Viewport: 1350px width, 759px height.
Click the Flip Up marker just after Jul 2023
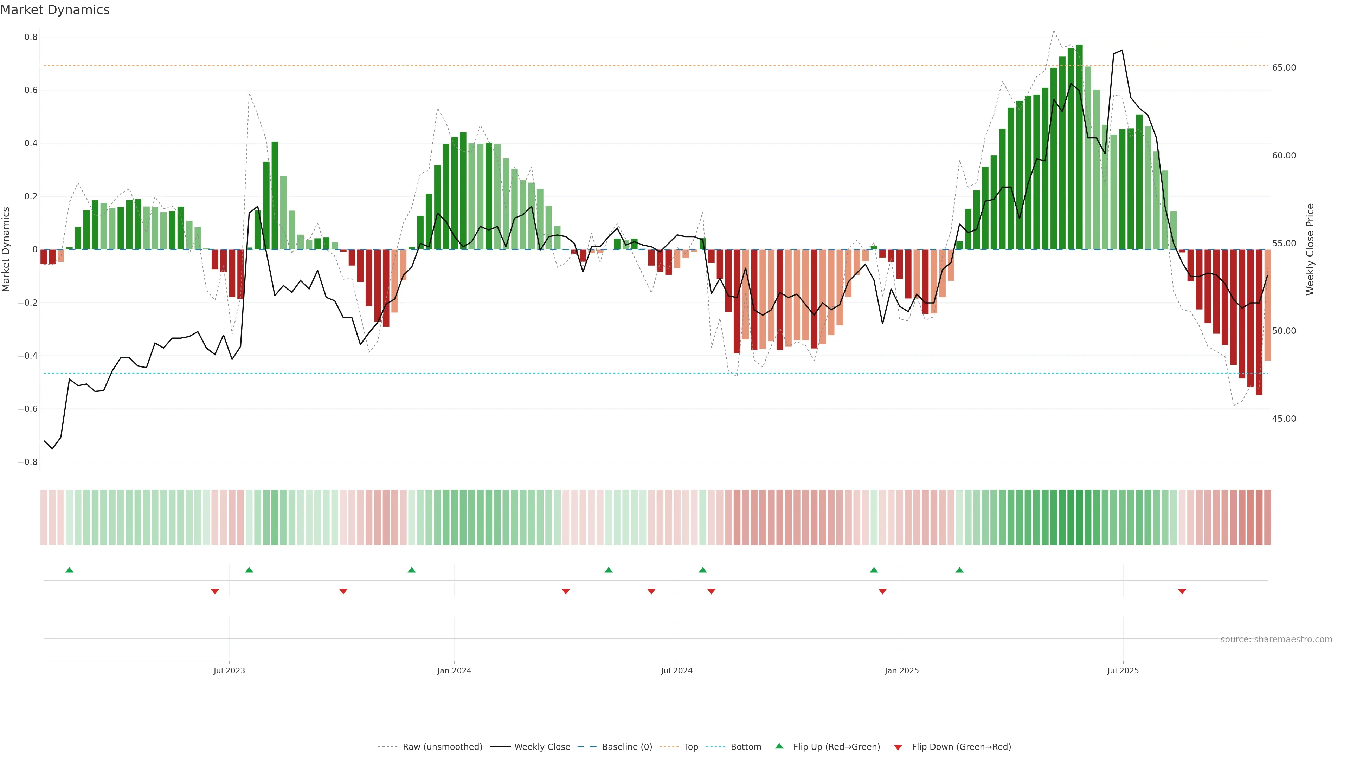click(249, 570)
